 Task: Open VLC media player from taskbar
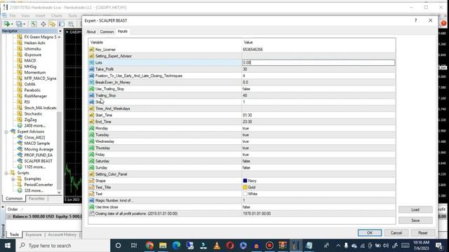pyautogui.click(x=217, y=246)
